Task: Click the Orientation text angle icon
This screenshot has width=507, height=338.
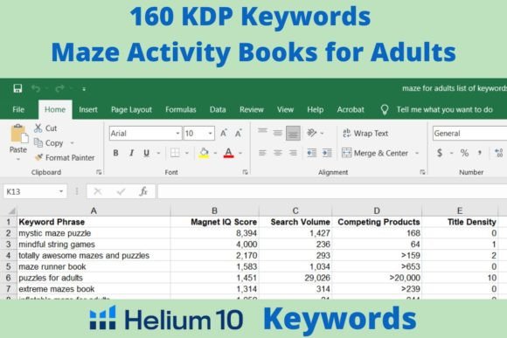Action: (x=312, y=133)
